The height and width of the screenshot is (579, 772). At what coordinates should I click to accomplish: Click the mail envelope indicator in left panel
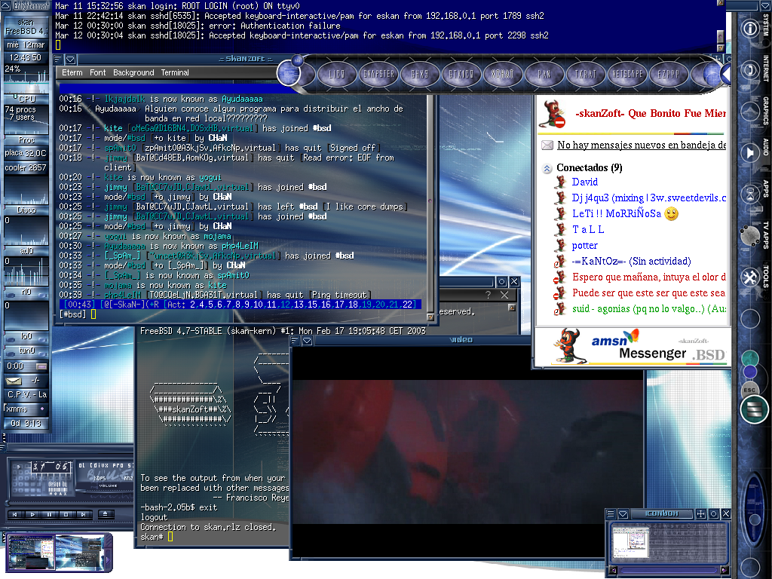coord(14,381)
